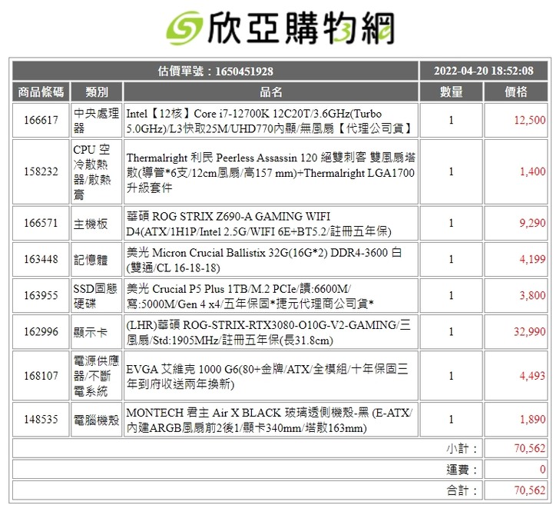Click the 小計 label

click(x=462, y=449)
